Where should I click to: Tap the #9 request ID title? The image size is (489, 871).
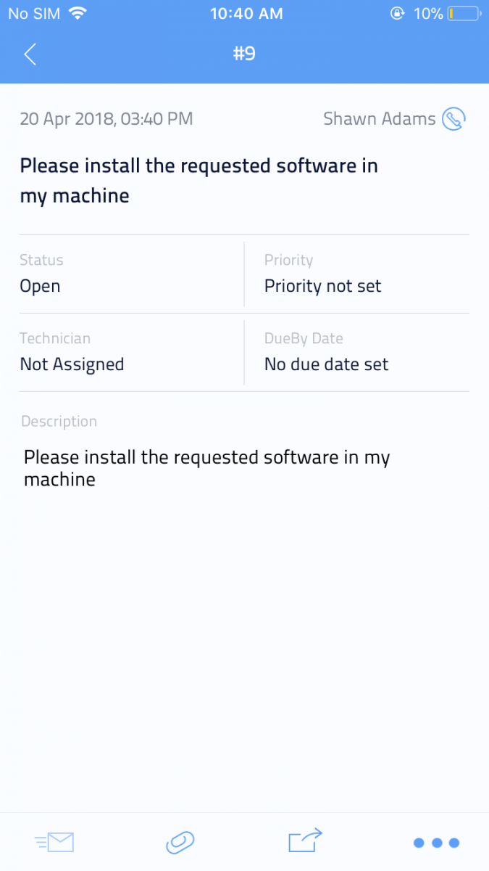coord(244,54)
